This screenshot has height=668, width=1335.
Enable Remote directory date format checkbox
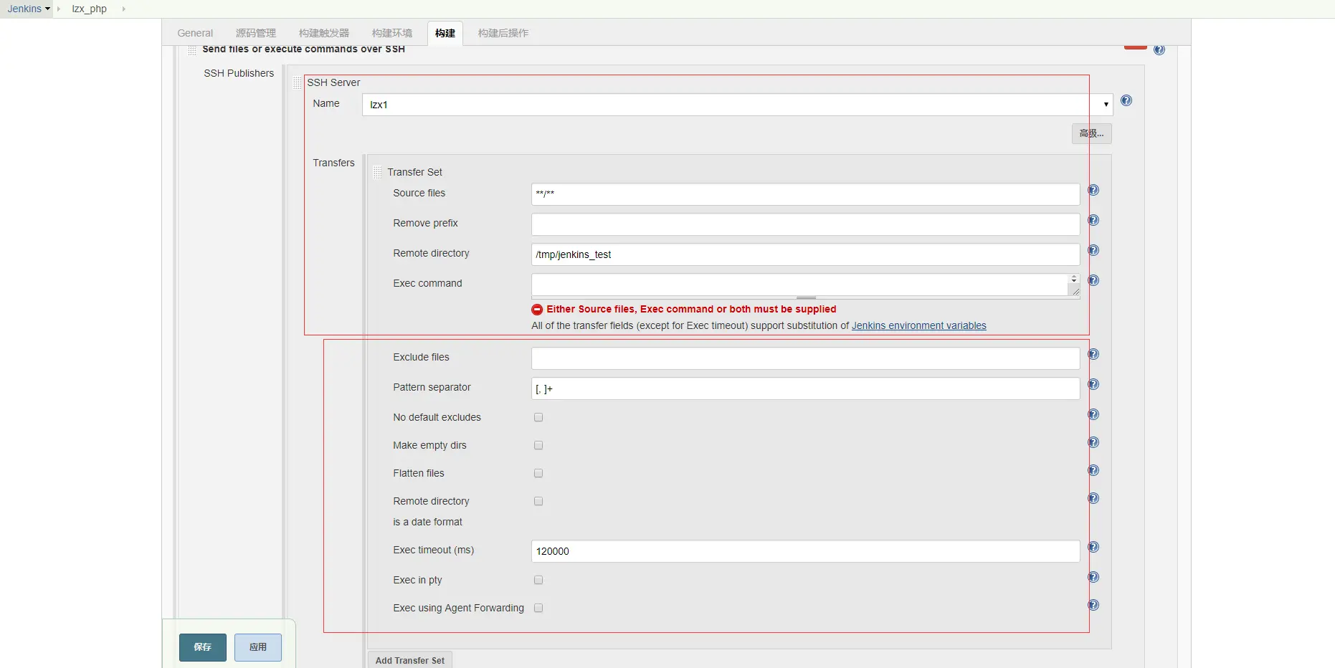538,501
